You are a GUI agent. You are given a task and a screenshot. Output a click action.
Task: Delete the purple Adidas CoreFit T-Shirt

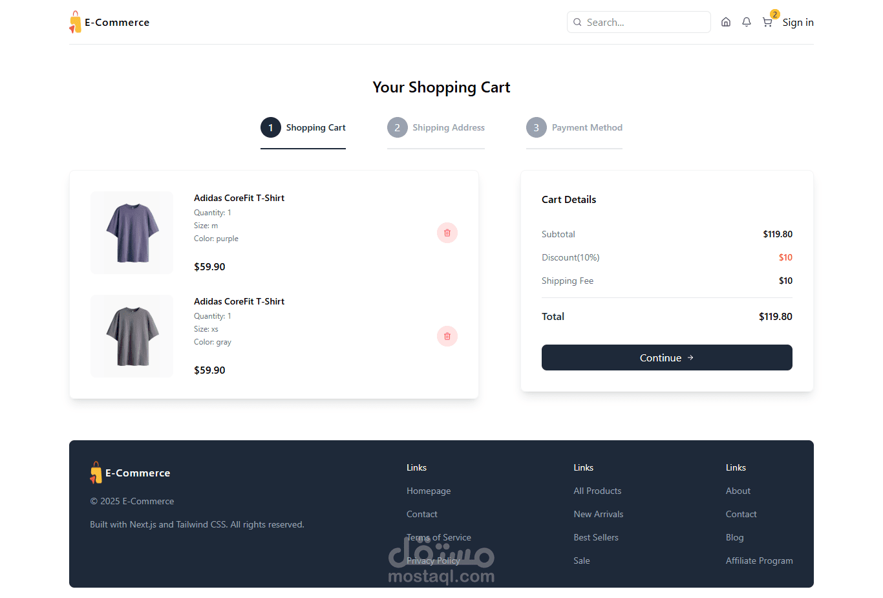click(447, 233)
